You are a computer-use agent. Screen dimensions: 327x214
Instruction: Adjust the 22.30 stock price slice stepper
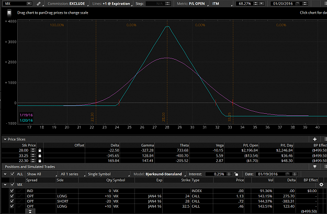point(33,161)
